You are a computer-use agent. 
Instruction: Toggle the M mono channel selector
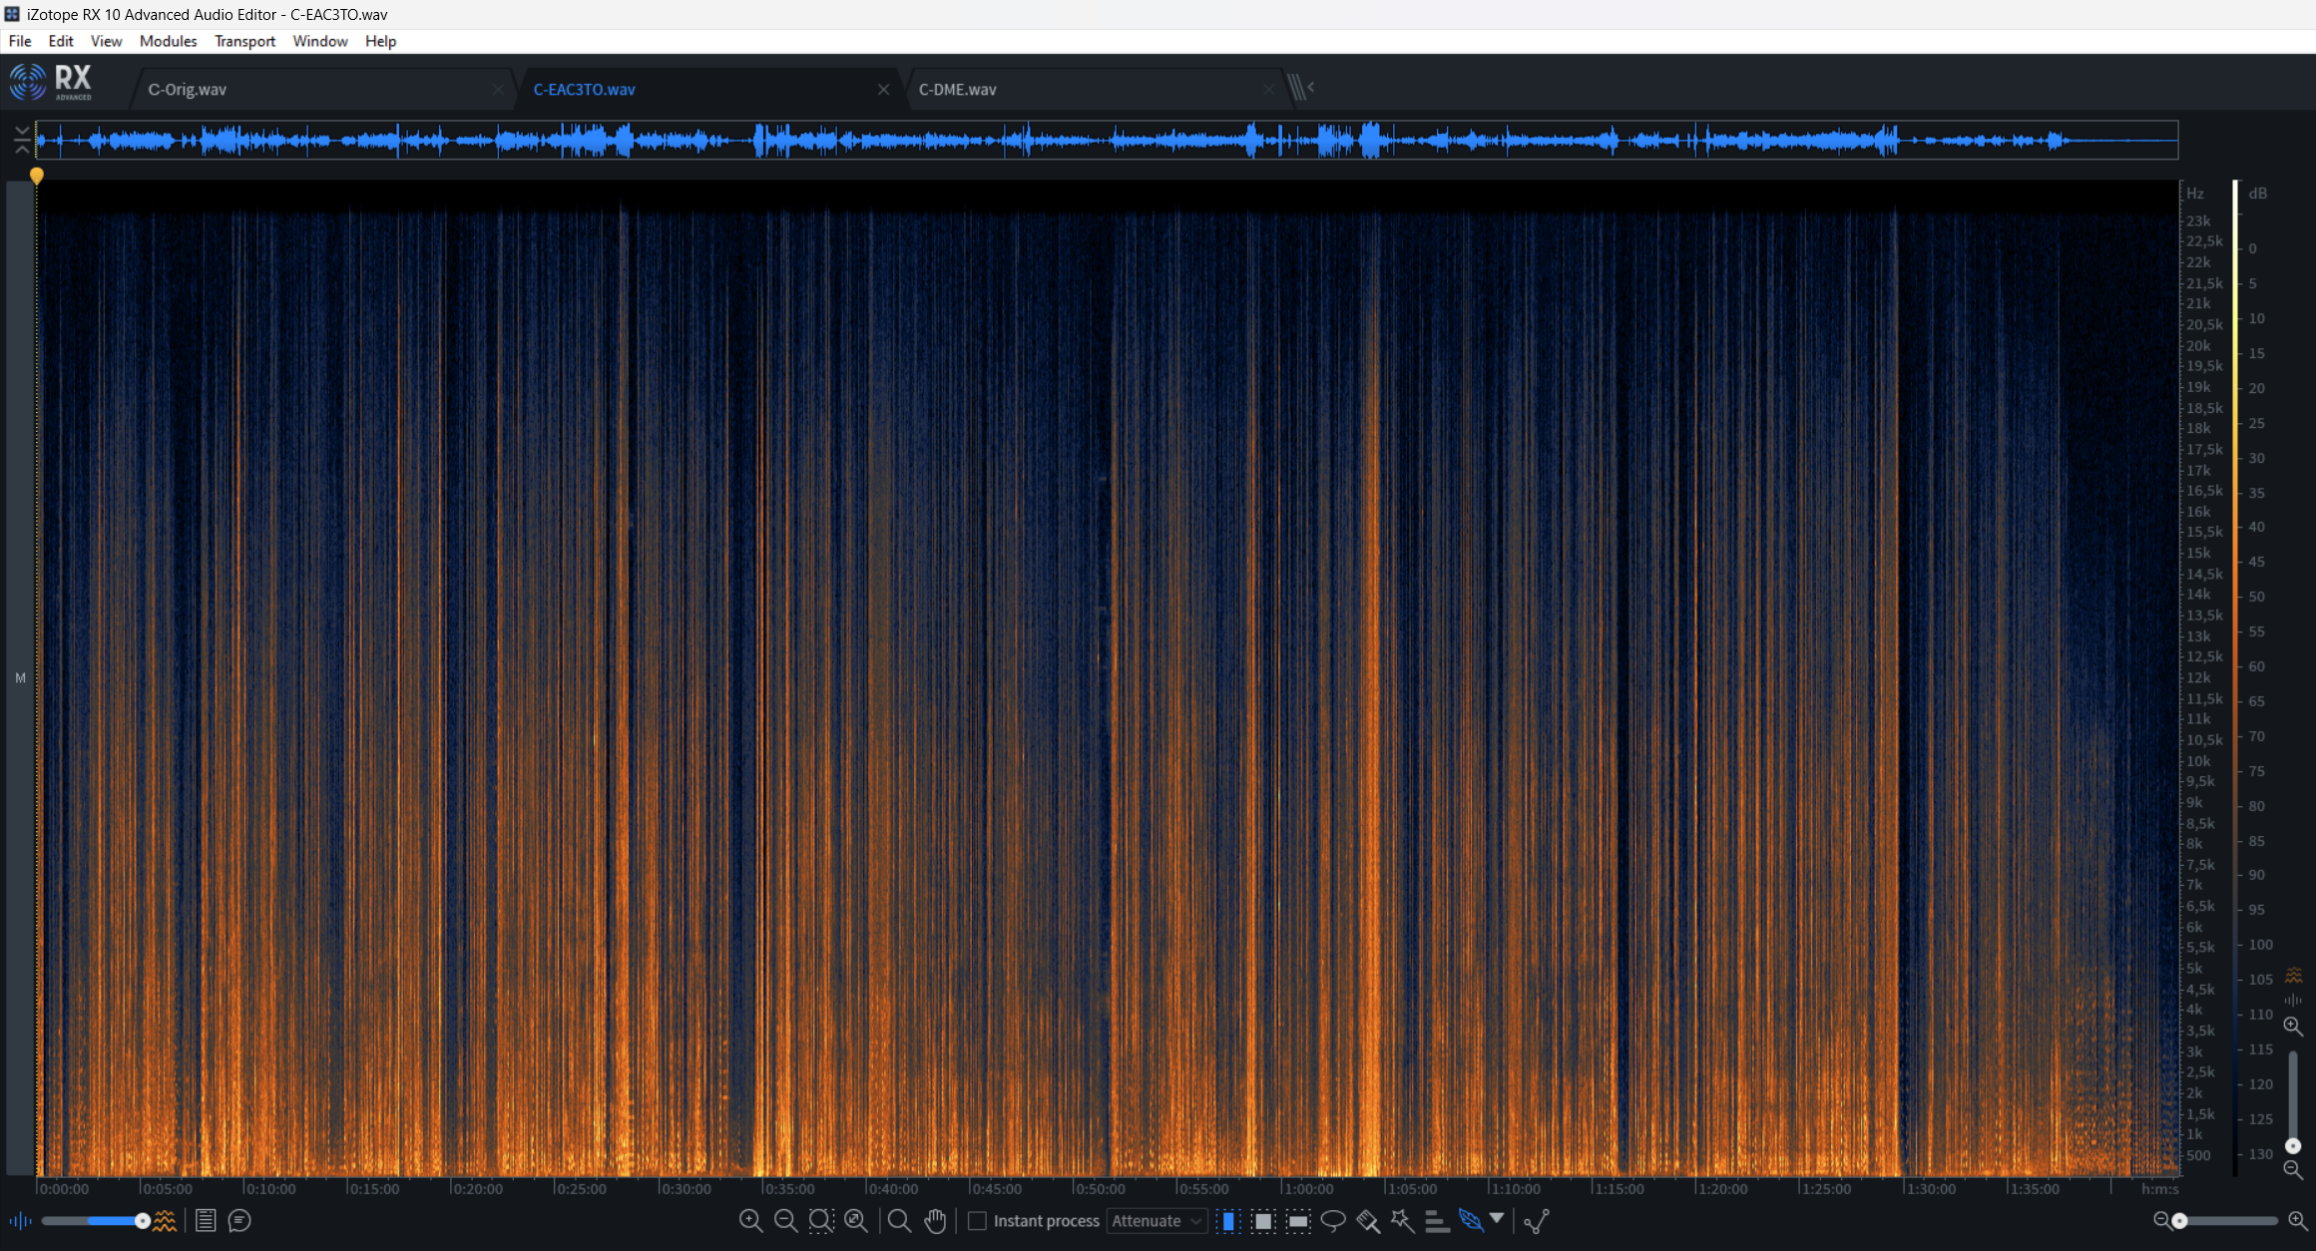click(20, 678)
